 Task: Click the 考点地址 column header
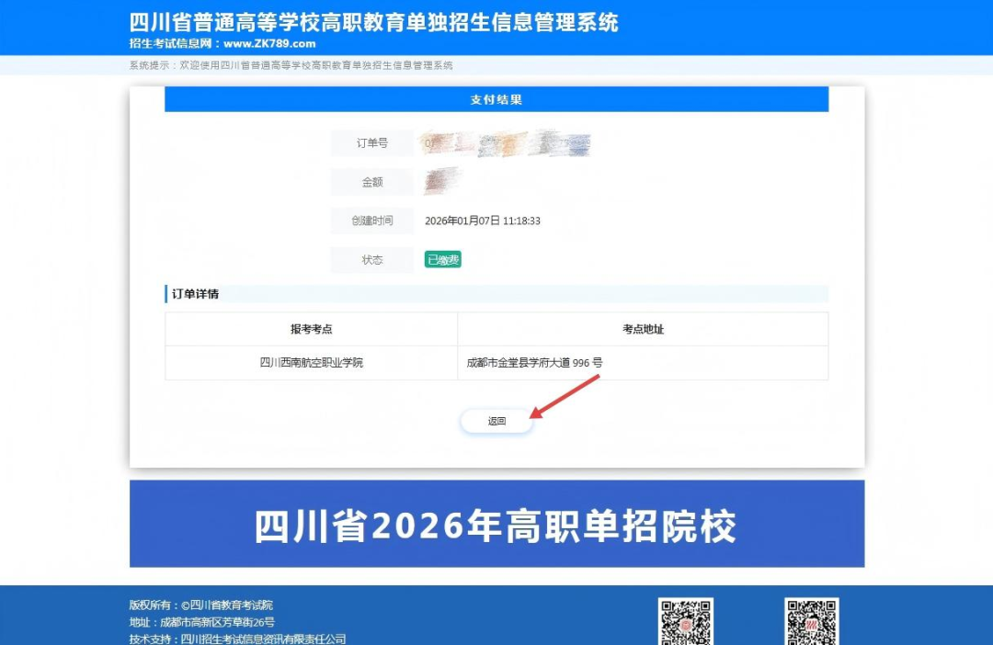click(x=643, y=329)
